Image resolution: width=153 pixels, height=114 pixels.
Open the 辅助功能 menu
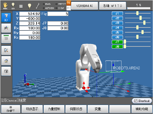click(142, 109)
